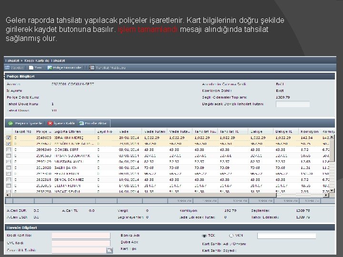Screen dimensions: 343x257
Task: Click the Excel'e Aktar spreadsheet icon
Action: coord(81,123)
